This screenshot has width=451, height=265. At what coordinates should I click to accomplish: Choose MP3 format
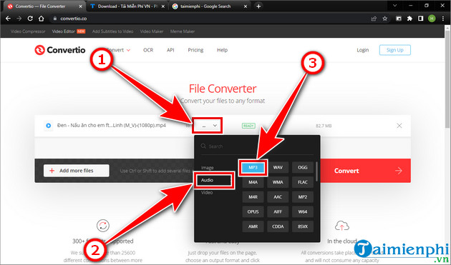pyautogui.click(x=253, y=167)
